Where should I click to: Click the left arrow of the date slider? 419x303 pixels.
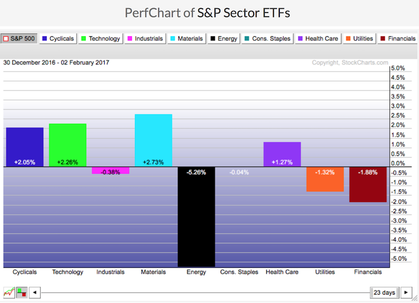[x=35, y=293]
